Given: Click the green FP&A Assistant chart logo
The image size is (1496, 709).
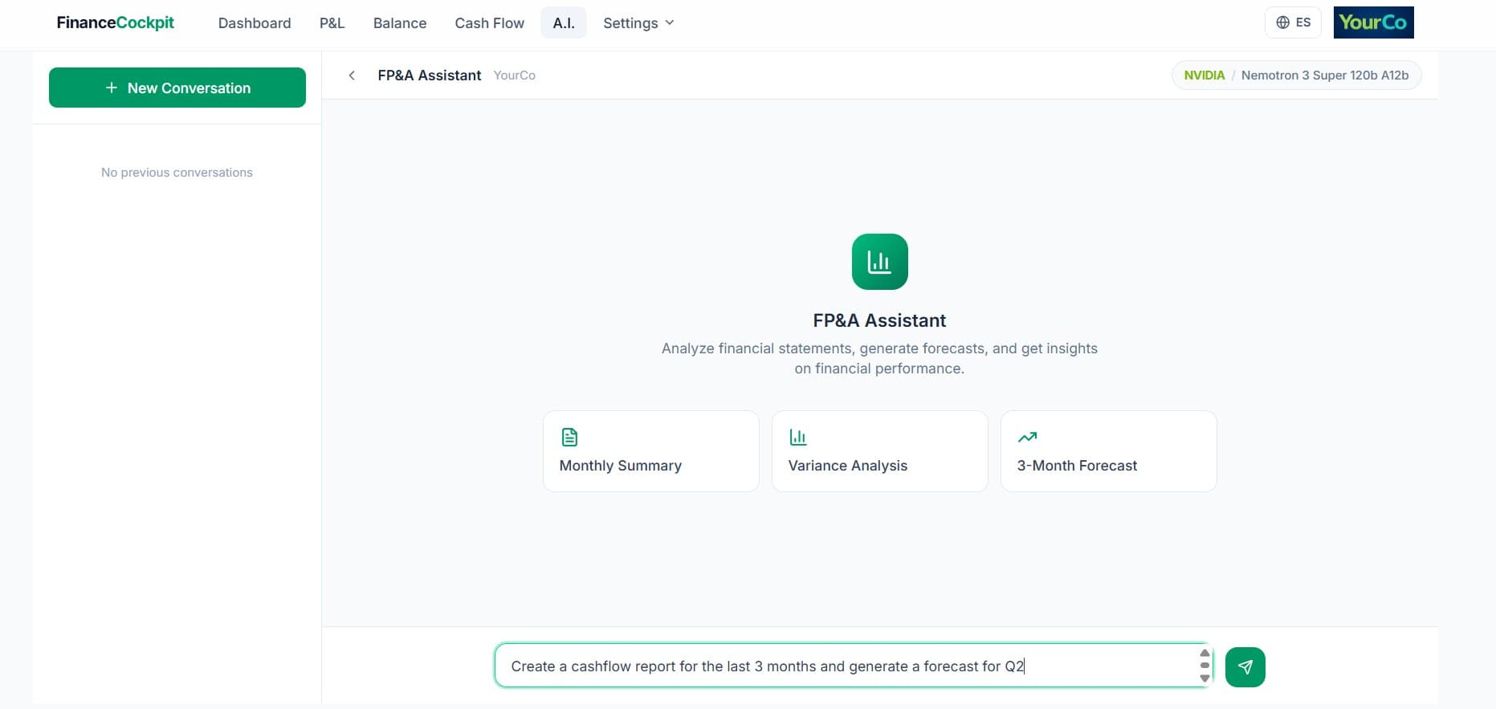Looking at the screenshot, I should (x=879, y=262).
